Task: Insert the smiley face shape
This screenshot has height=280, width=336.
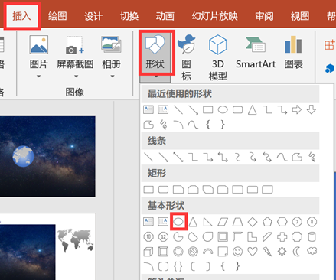Action: pos(237,252)
